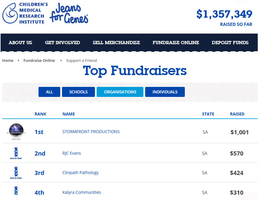
Task: Open the Stormfront Productions logo thumbnail
Action: pos(16,131)
